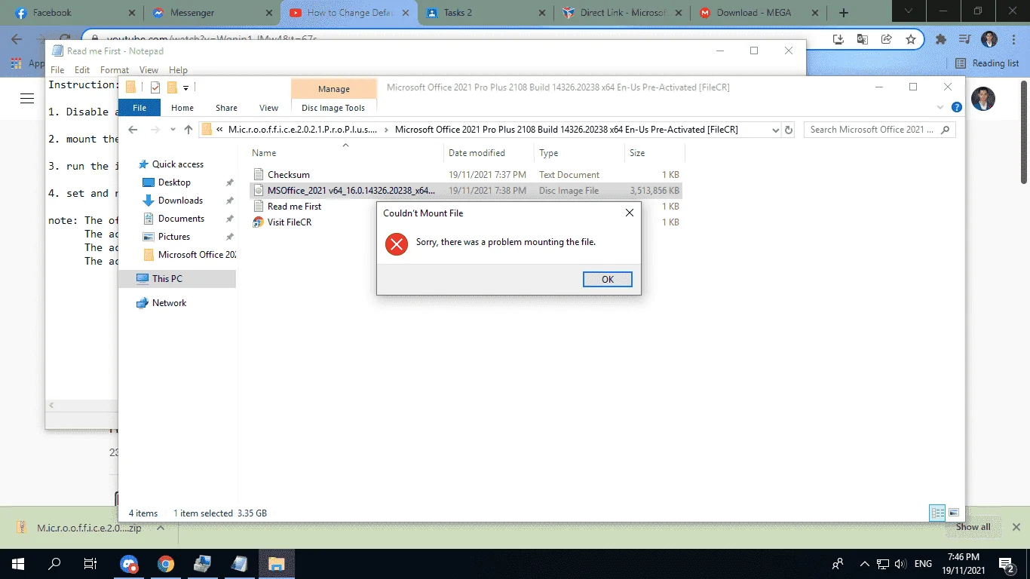Image resolution: width=1030 pixels, height=579 pixels.
Task: Open the Explorer View ribbon tab
Action: 268,108
